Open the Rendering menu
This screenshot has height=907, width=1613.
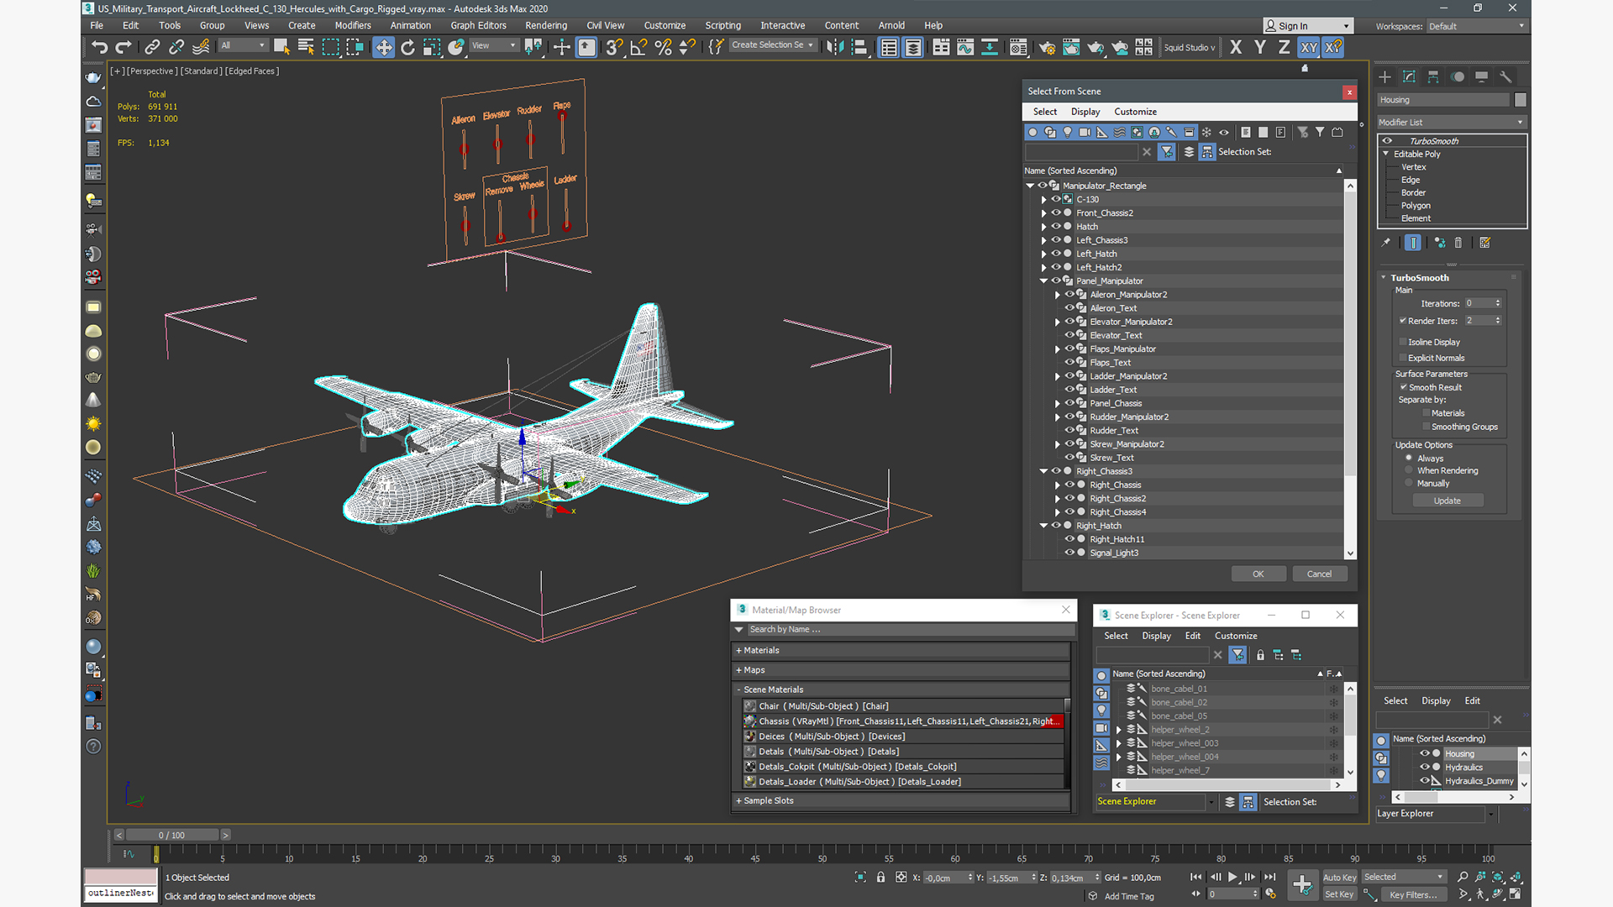(546, 25)
